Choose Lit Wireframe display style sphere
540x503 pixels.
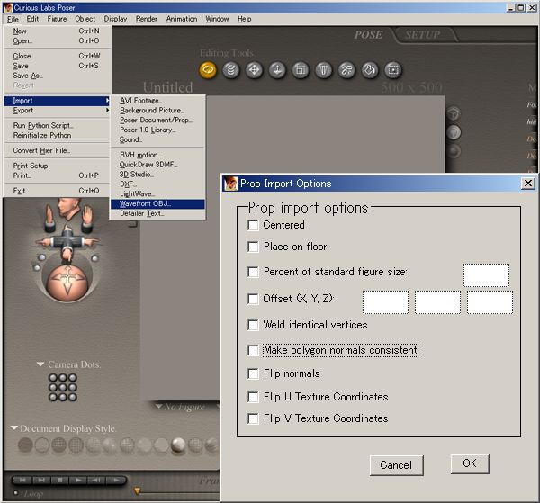coord(93,445)
